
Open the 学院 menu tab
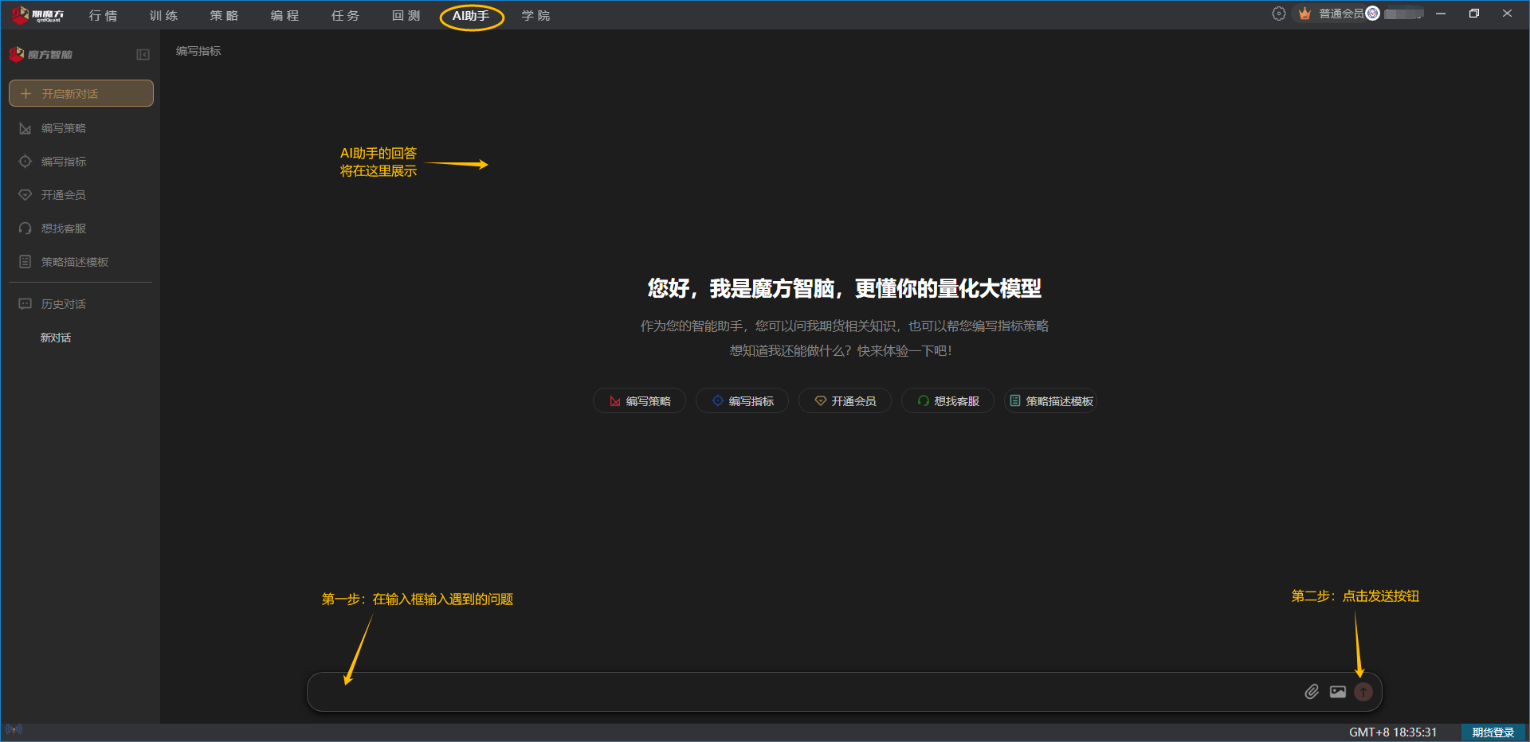click(x=536, y=16)
